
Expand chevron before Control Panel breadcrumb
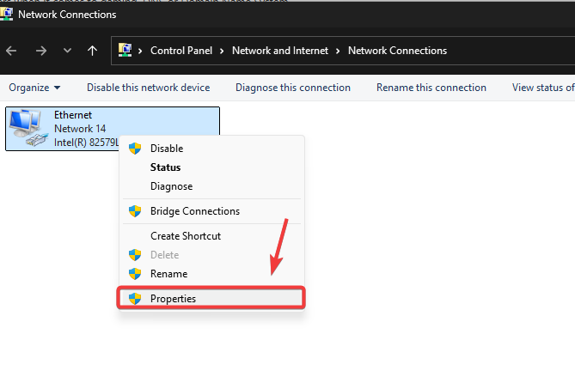[141, 51]
